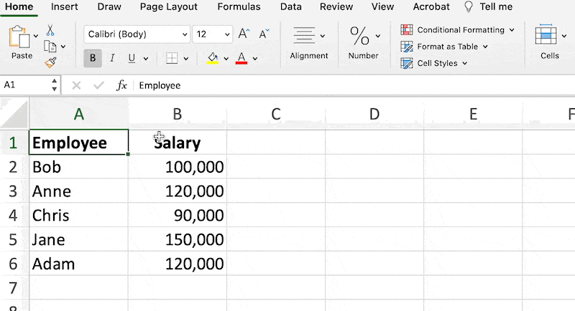Screen dimensions: 575x311
Task: Select column A header
Action: [79, 114]
